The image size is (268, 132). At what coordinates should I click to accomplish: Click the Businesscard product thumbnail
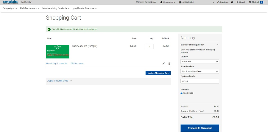click(57, 52)
